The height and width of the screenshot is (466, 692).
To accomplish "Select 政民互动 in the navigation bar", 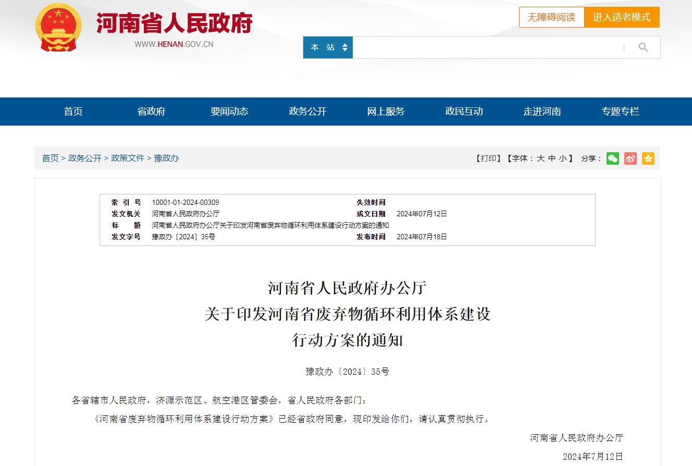I will [x=464, y=111].
